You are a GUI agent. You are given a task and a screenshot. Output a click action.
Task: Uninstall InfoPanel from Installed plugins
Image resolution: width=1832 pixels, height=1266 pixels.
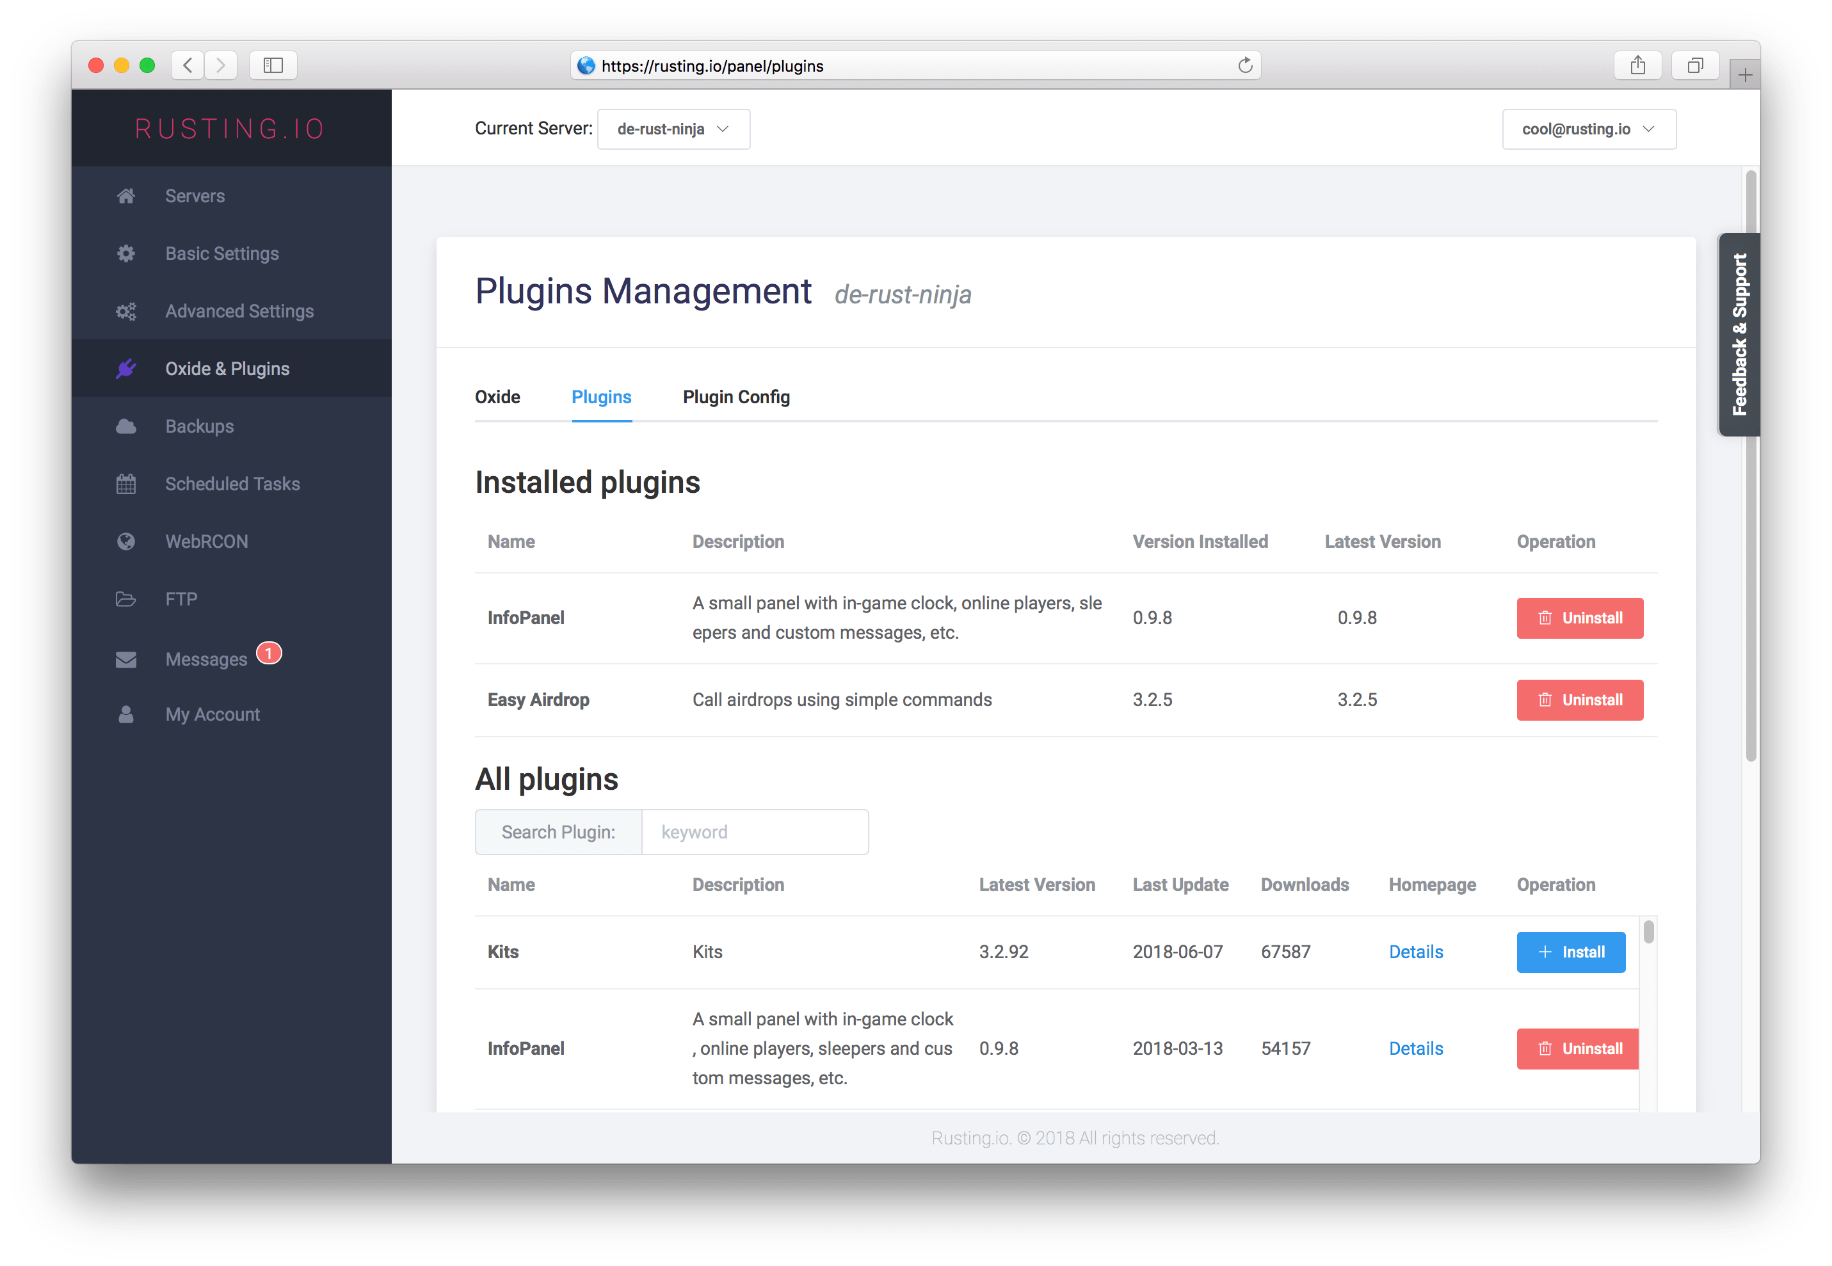point(1580,619)
